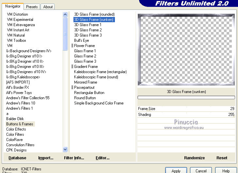Select [AFS IMPORT] category

coord(18,82)
